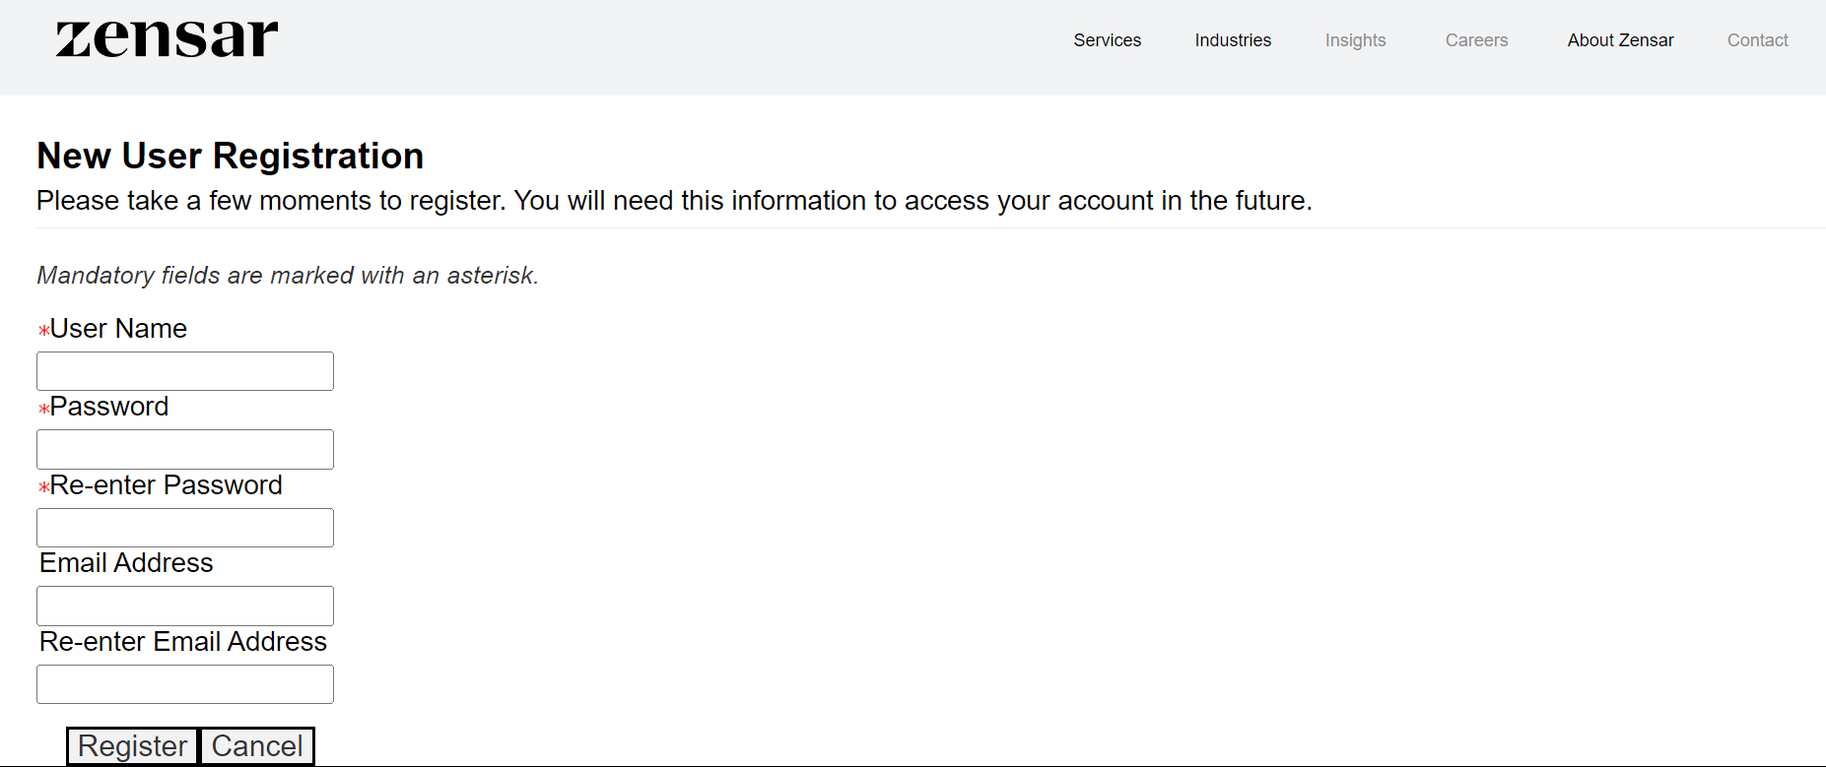Click the Zensar logo

[x=167, y=39]
